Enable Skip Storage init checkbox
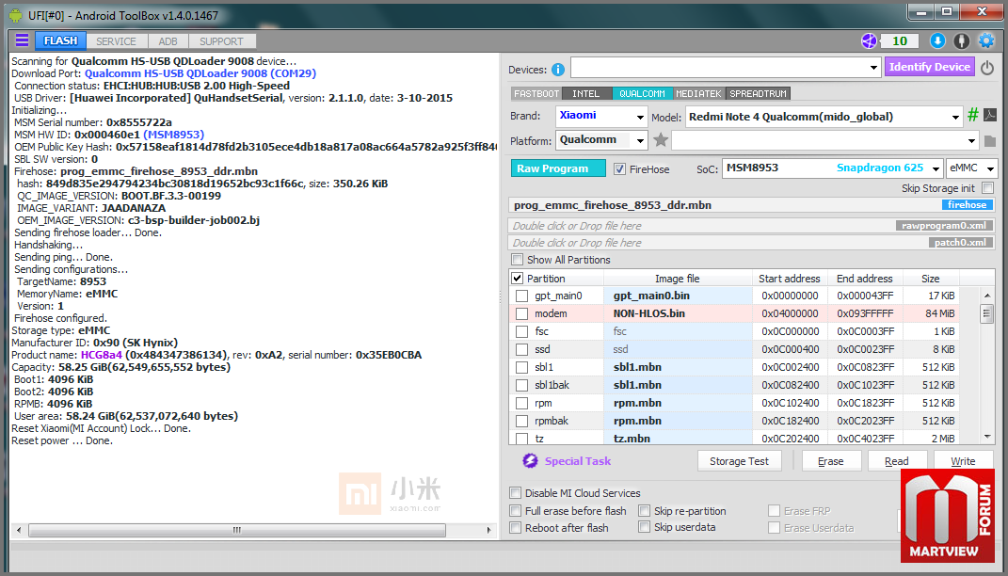Image resolution: width=1008 pixels, height=576 pixels. 986,188
